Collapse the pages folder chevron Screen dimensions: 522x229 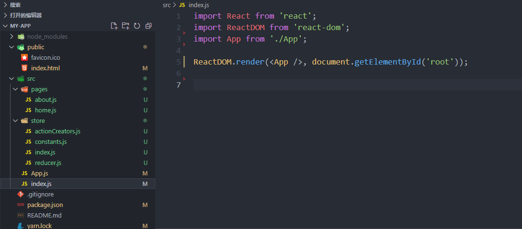click(15, 89)
